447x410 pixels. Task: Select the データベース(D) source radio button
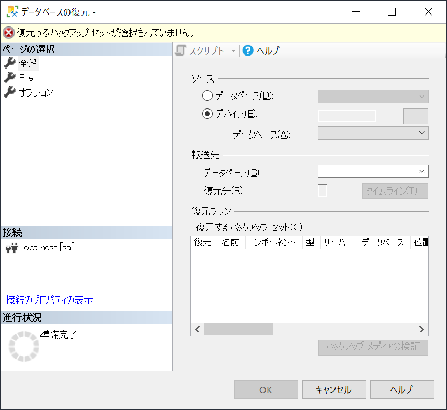[207, 95]
